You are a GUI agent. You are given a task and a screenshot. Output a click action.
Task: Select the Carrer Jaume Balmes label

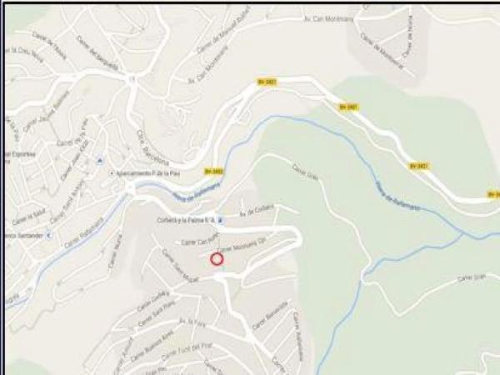coord(46,112)
